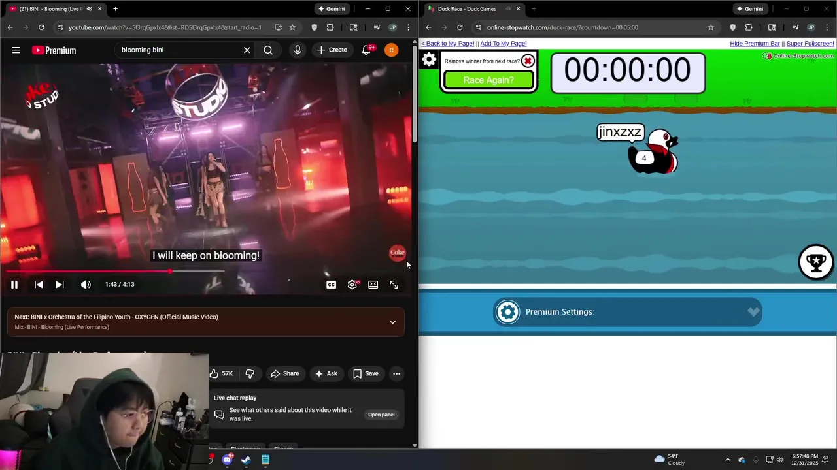The width and height of the screenshot is (837, 470).
Task: Open the taskbar weather widget
Action: click(670, 460)
